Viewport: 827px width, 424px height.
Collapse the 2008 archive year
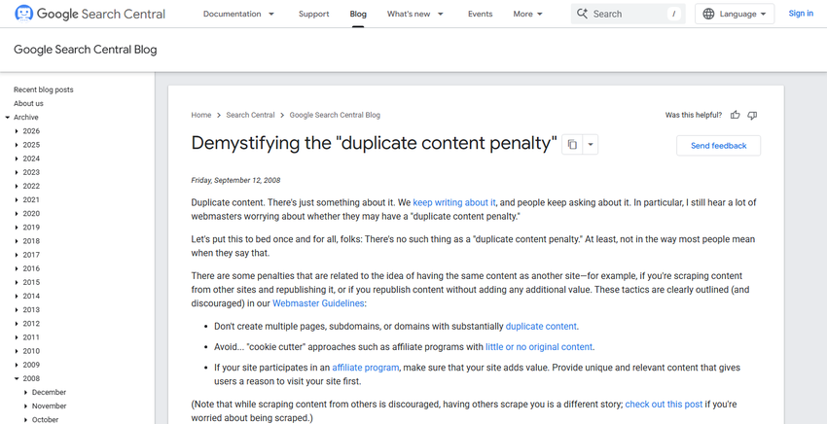[x=17, y=378]
